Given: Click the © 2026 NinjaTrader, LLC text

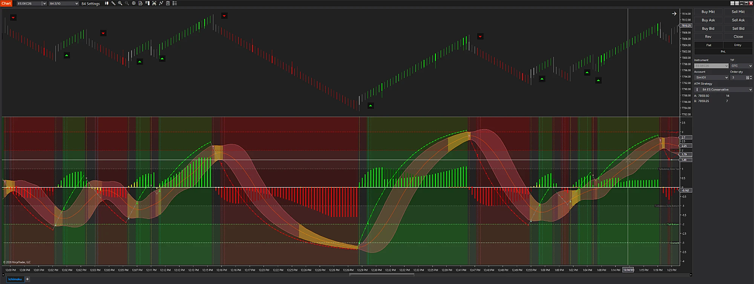Looking at the screenshot, I should 17,262.
